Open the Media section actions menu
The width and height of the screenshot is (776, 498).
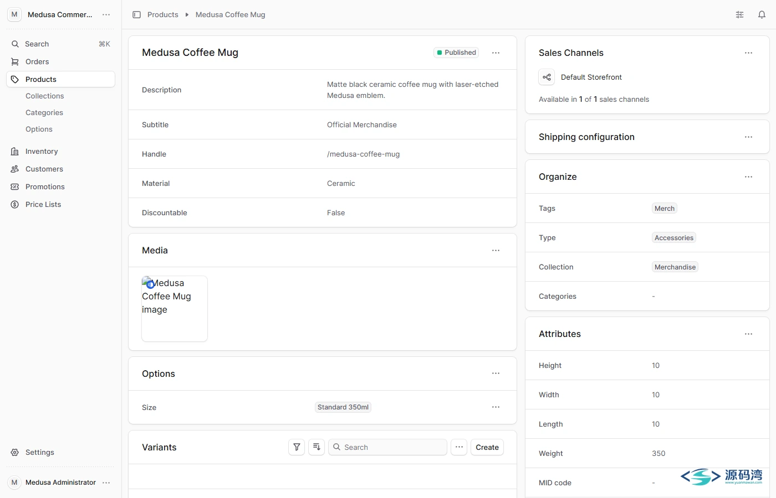point(496,250)
